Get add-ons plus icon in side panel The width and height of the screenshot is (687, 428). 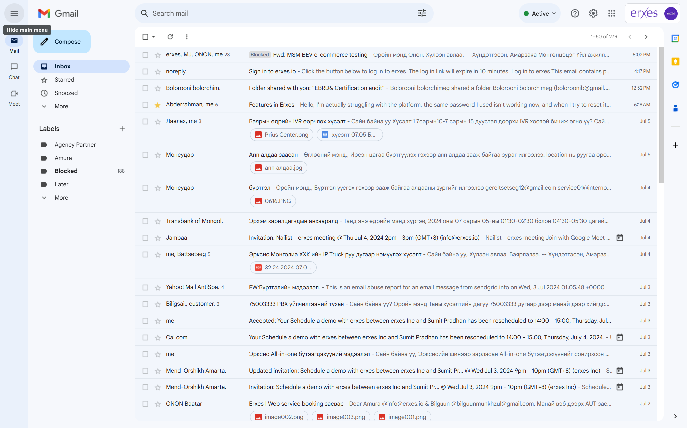tap(675, 145)
